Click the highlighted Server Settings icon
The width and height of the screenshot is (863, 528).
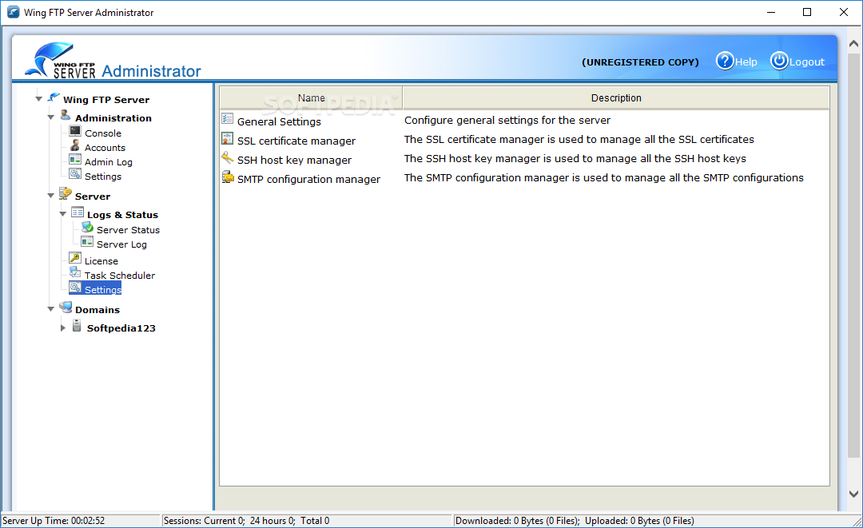click(x=75, y=287)
